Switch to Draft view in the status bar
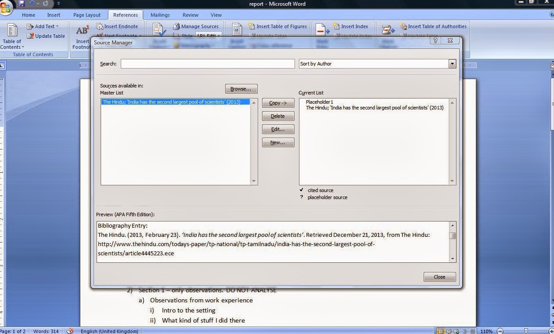The width and height of the screenshot is (554, 334). [x=471, y=330]
